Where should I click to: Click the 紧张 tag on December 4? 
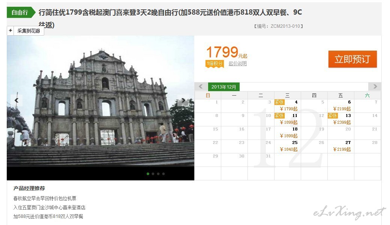point(279,102)
